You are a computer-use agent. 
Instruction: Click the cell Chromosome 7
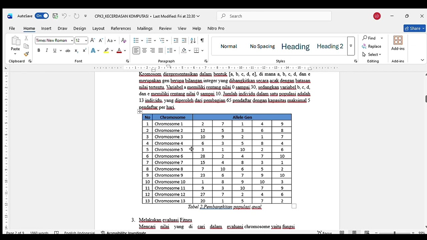click(172, 162)
